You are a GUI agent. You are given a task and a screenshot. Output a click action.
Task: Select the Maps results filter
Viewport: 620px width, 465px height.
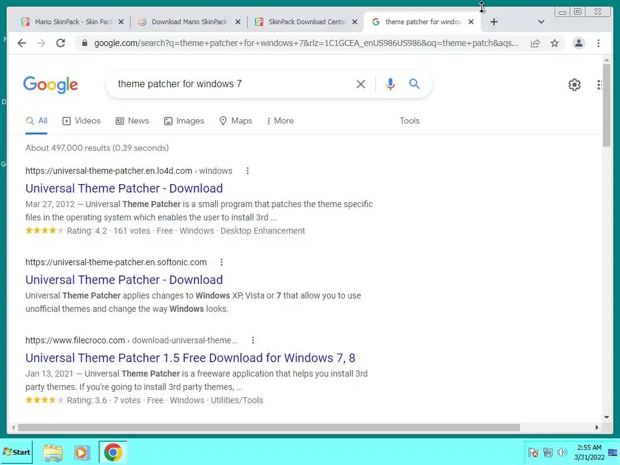tap(236, 121)
